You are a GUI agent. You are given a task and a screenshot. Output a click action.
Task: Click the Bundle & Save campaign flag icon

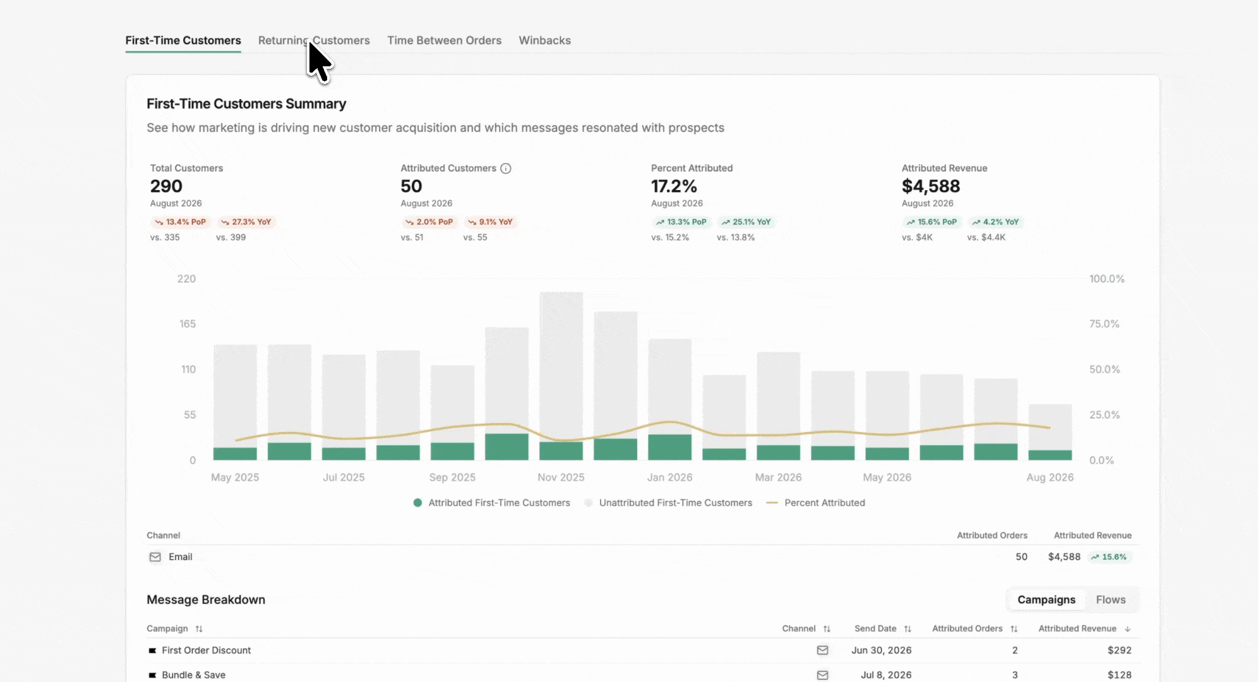coord(152,675)
